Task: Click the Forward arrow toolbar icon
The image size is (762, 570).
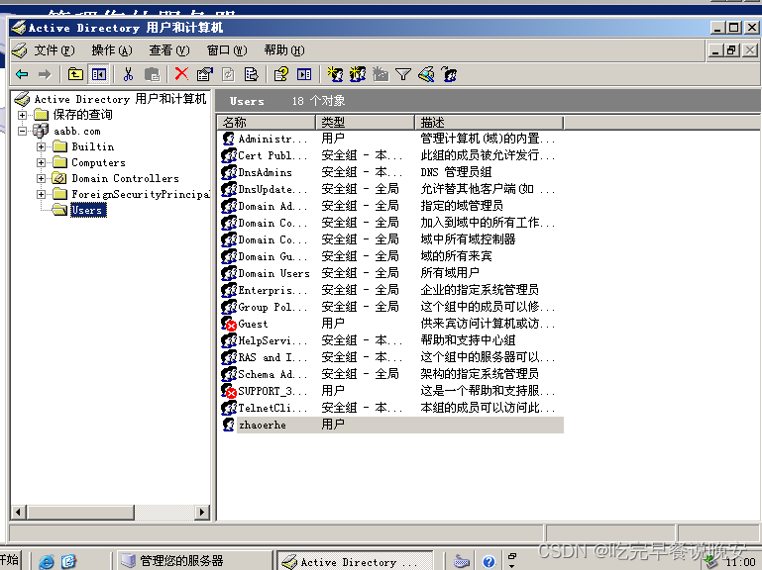Action: pyautogui.click(x=45, y=74)
